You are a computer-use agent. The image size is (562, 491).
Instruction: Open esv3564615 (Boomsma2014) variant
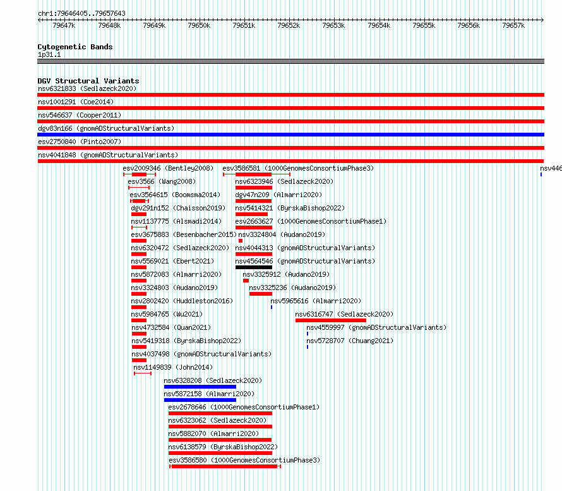coord(175,195)
